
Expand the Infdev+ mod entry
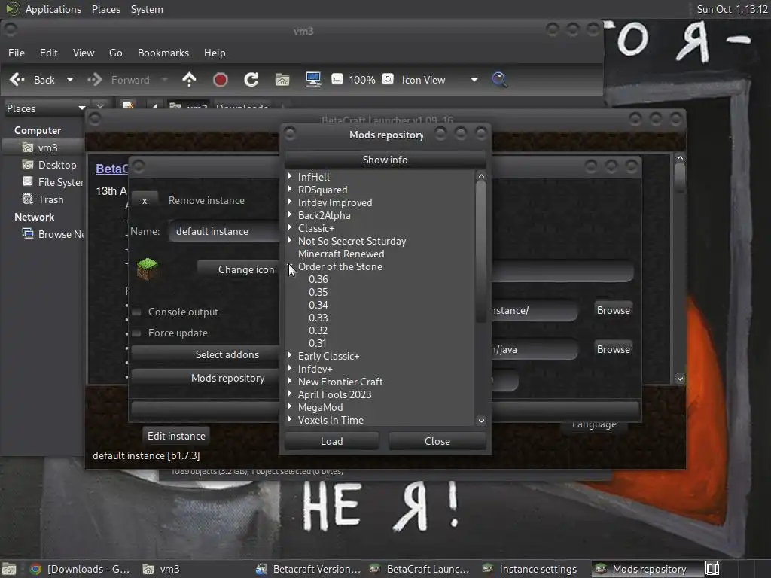click(290, 368)
